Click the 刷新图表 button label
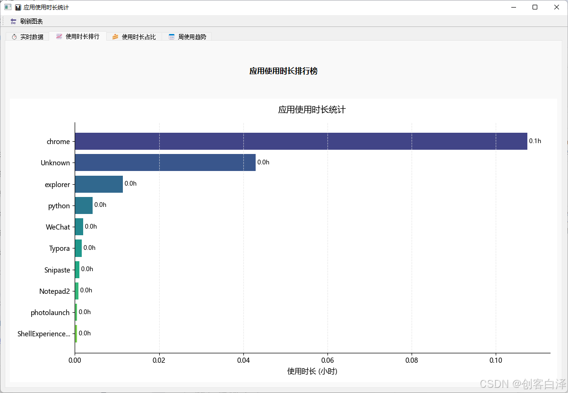Viewport: 568px width, 393px height. (x=32, y=21)
